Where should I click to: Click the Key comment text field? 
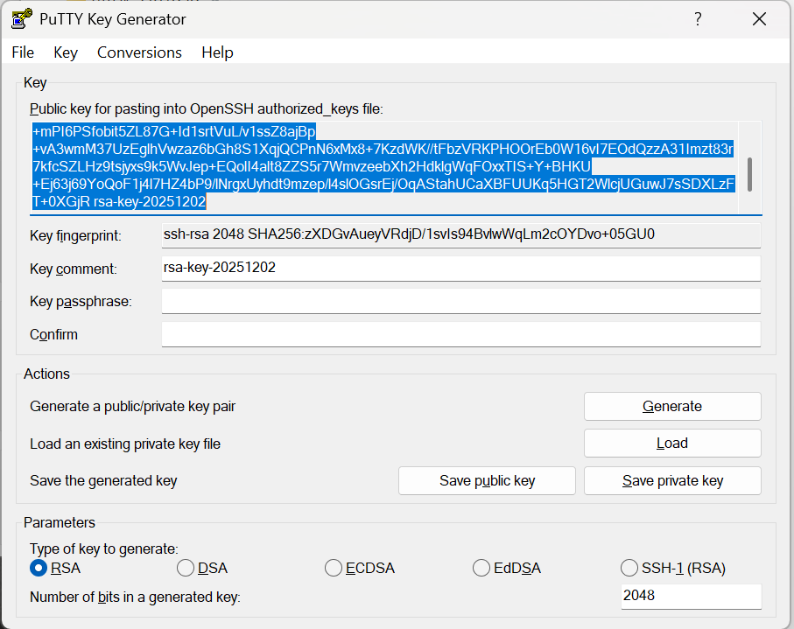pos(460,269)
